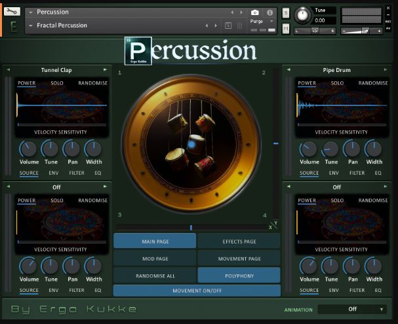
Task: Click the delete preset trash icon
Action: [239, 26]
